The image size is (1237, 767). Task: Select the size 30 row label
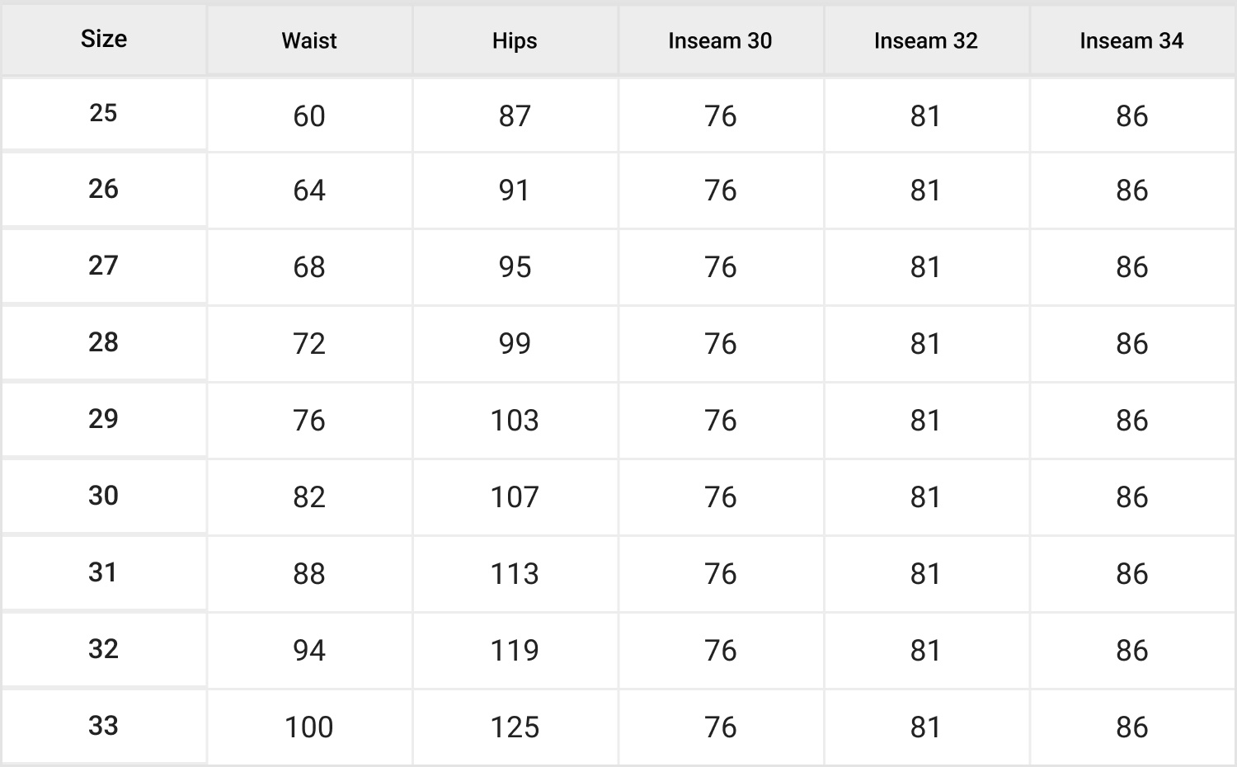[104, 496]
